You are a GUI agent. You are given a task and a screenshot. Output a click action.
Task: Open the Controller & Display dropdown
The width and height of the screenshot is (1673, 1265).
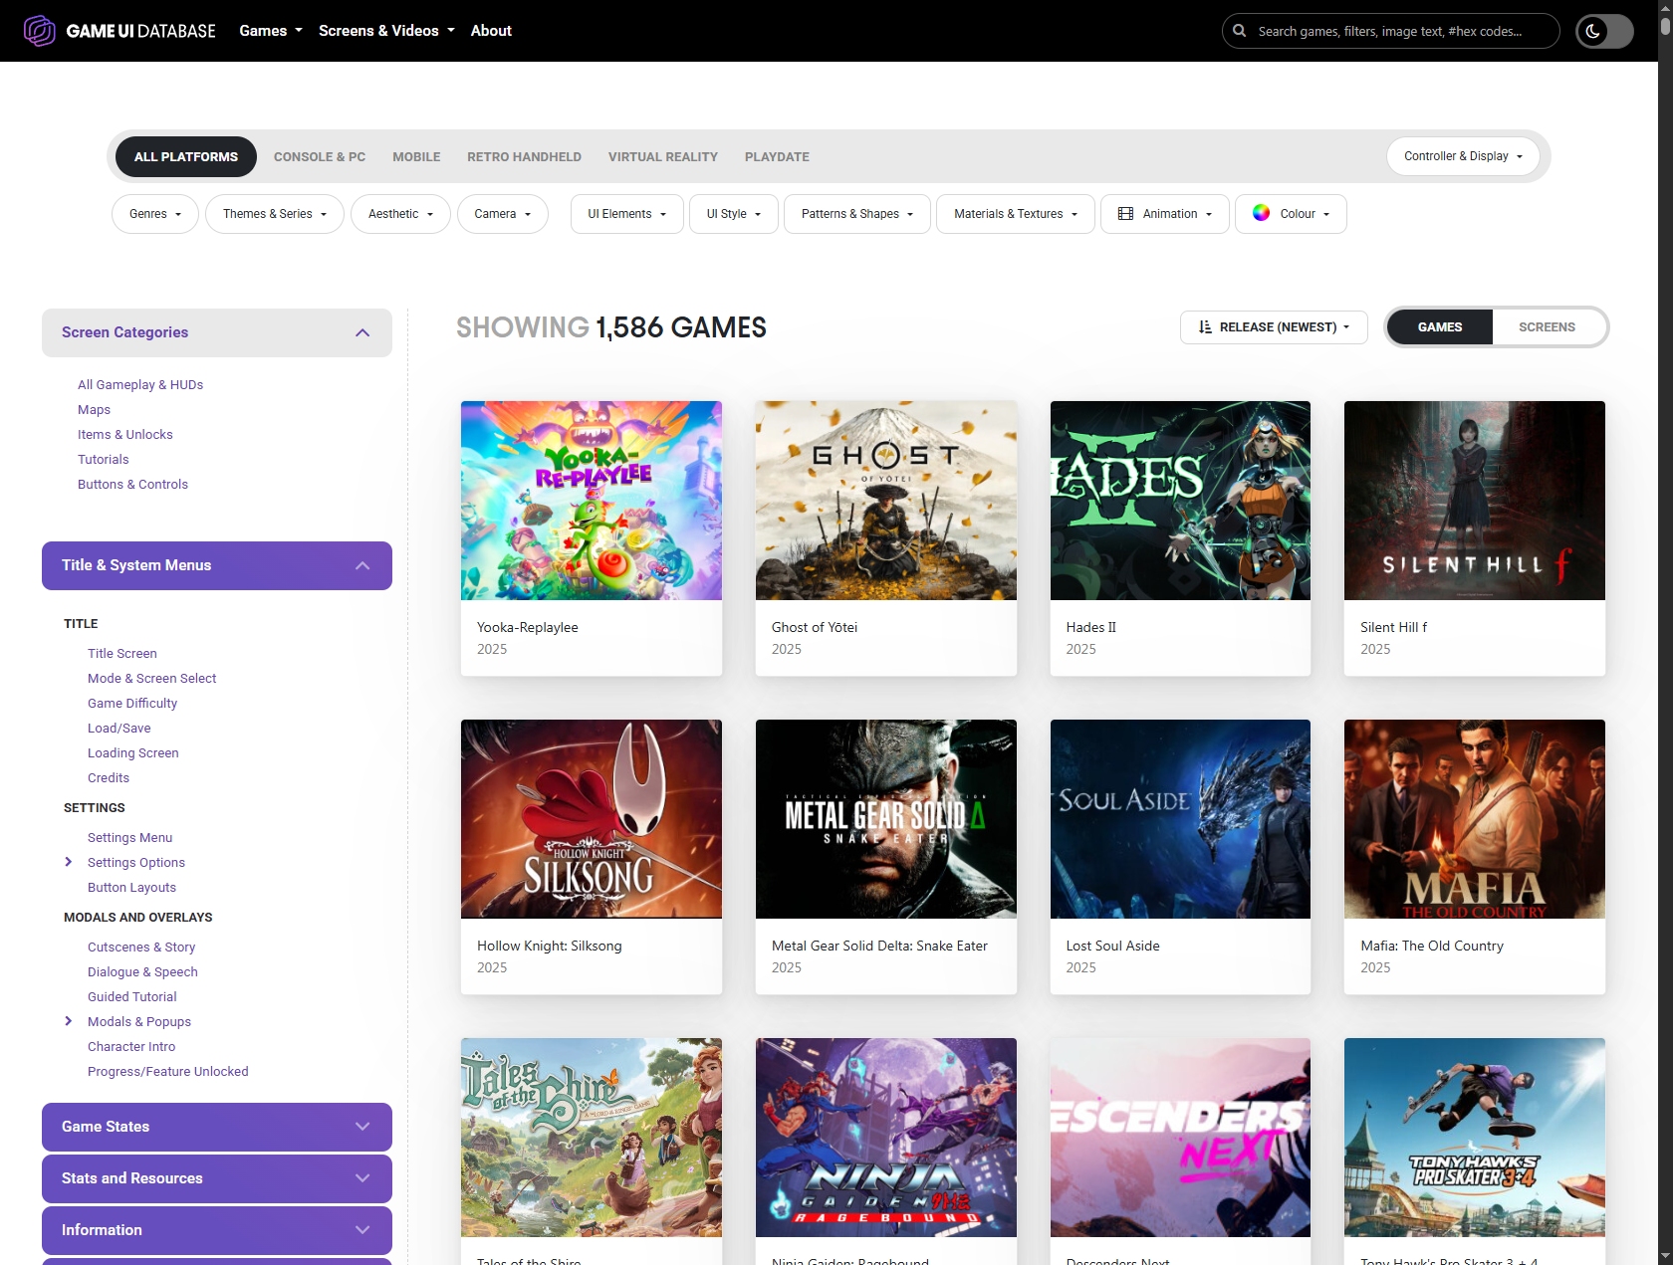pos(1462,156)
